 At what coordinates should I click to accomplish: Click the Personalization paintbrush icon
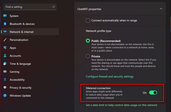[5, 40]
